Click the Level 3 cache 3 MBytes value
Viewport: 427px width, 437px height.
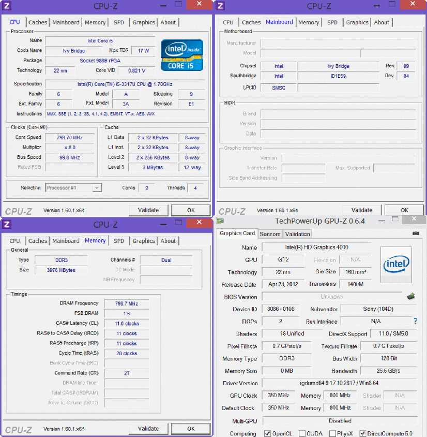pos(152,167)
